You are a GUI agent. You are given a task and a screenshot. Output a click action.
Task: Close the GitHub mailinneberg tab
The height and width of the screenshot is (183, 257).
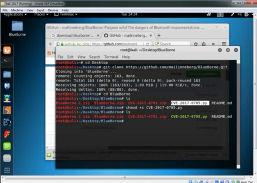click(x=151, y=35)
